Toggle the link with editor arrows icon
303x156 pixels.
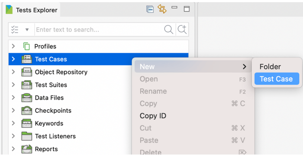162,9
